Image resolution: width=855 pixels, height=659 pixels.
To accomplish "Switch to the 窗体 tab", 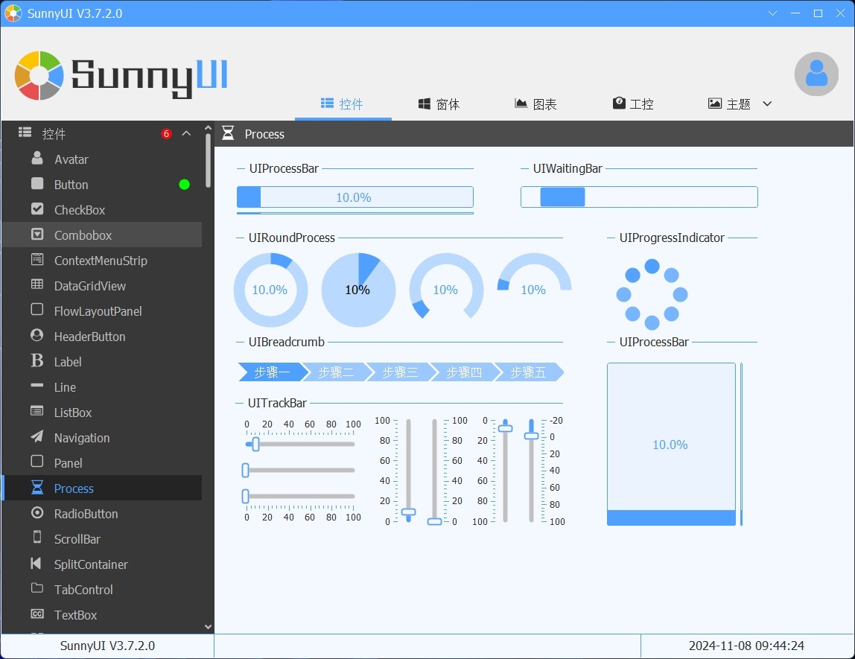I will click(439, 104).
